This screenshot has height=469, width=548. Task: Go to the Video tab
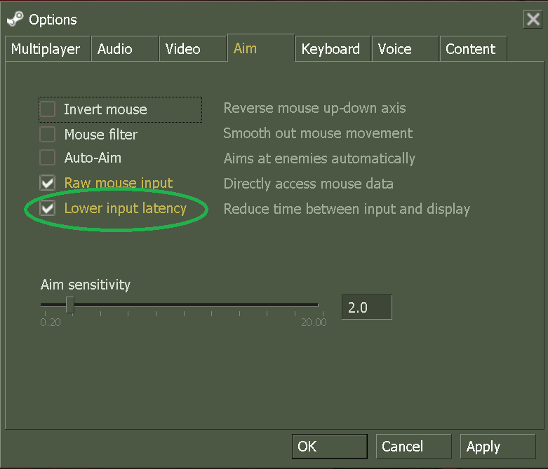click(x=183, y=49)
